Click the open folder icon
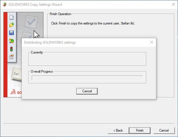The image size is (178, 137). point(11,25)
